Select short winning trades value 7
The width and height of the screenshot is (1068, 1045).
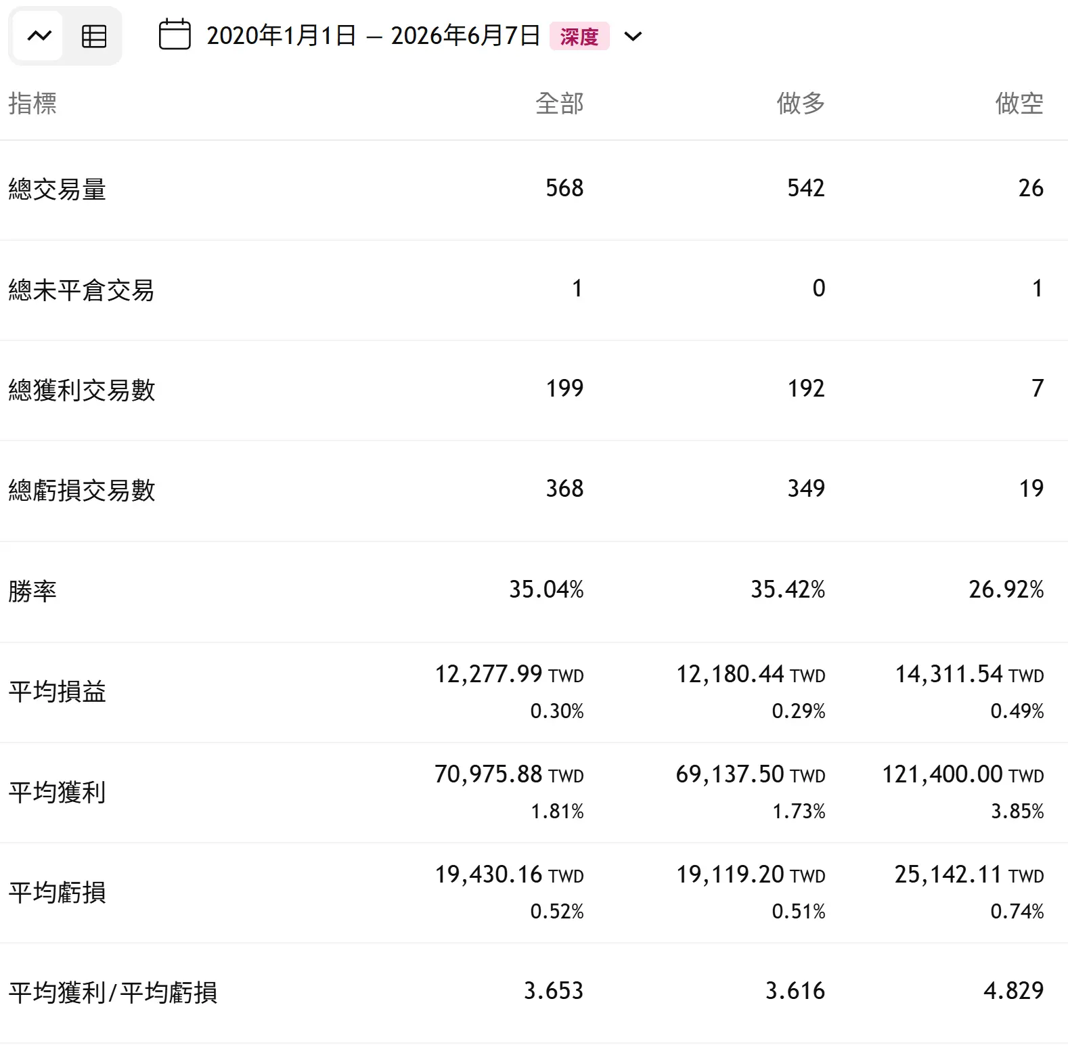click(1038, 388)
